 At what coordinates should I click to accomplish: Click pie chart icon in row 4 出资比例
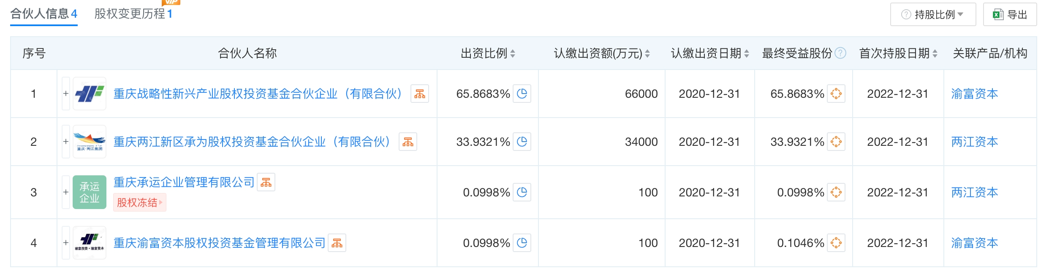click(522, 243)
